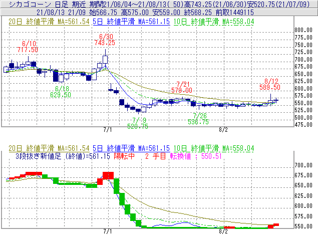This screenshot has width=318, height=238.
Task: Click the 5日 終値平滑 legend in lower chart
Action: (131, 148)
